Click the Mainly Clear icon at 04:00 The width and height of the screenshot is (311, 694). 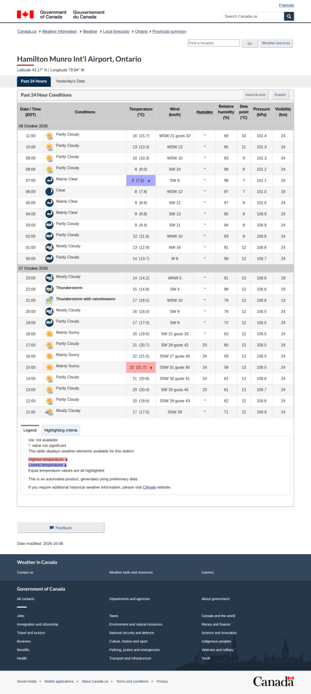point(49,214)
